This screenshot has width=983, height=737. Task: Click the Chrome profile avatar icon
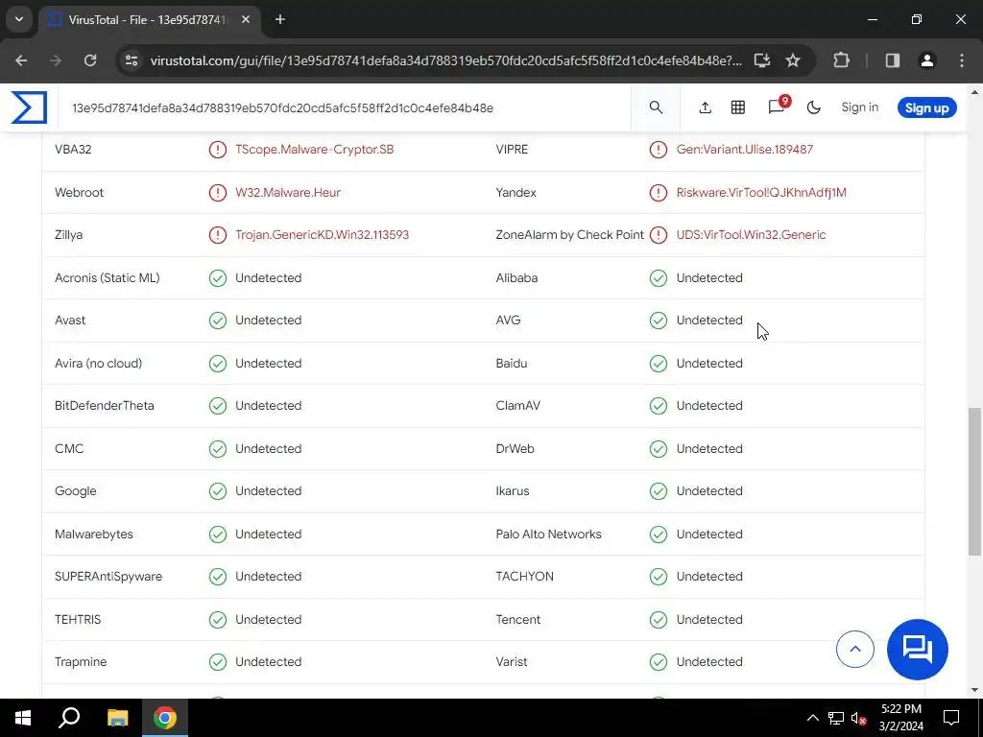[927, 60]
